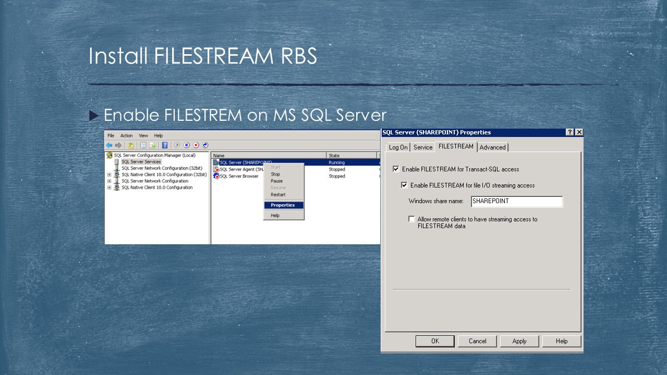Click the Start service toolbar icon

point(177,145)
